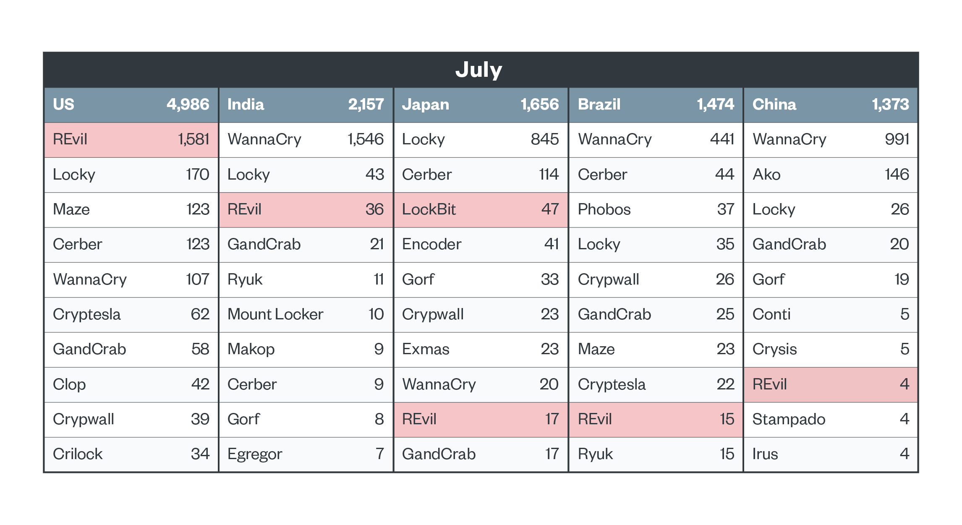Select the Egregor row under India
Viewport: 962px width, 525px height.
click(306, 454)
